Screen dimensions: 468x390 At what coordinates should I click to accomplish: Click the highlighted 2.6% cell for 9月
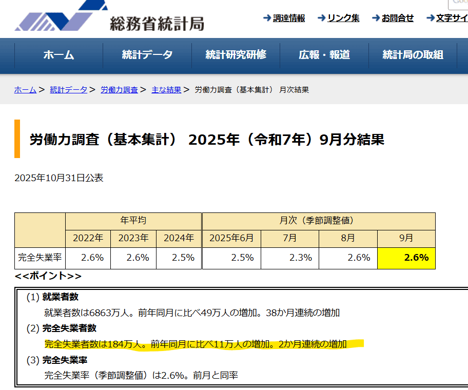[x=406, y=258]
